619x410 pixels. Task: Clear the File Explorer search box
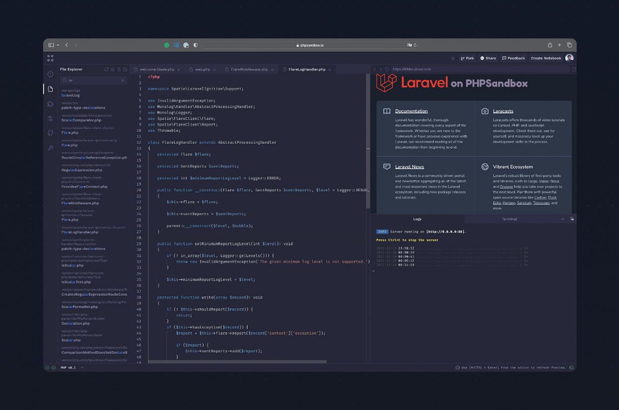[x=123, y=81]
